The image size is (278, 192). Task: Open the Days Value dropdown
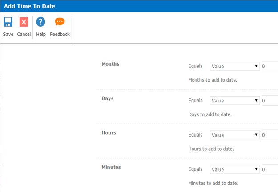[235, 101]
